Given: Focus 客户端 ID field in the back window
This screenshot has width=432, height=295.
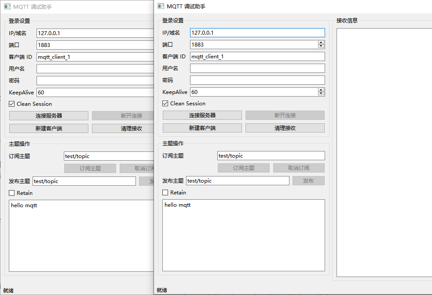Looking at the screenshot, I should coord(95,57).
